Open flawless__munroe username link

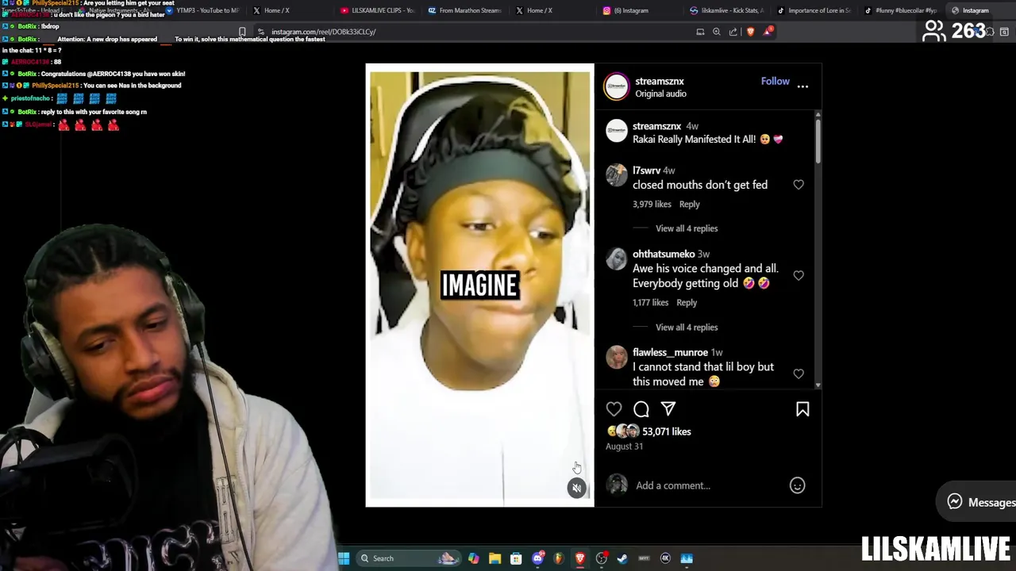(x=670, y=352)
